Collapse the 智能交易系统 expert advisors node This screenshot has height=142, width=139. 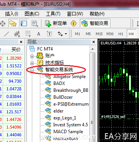click(32, 70)
